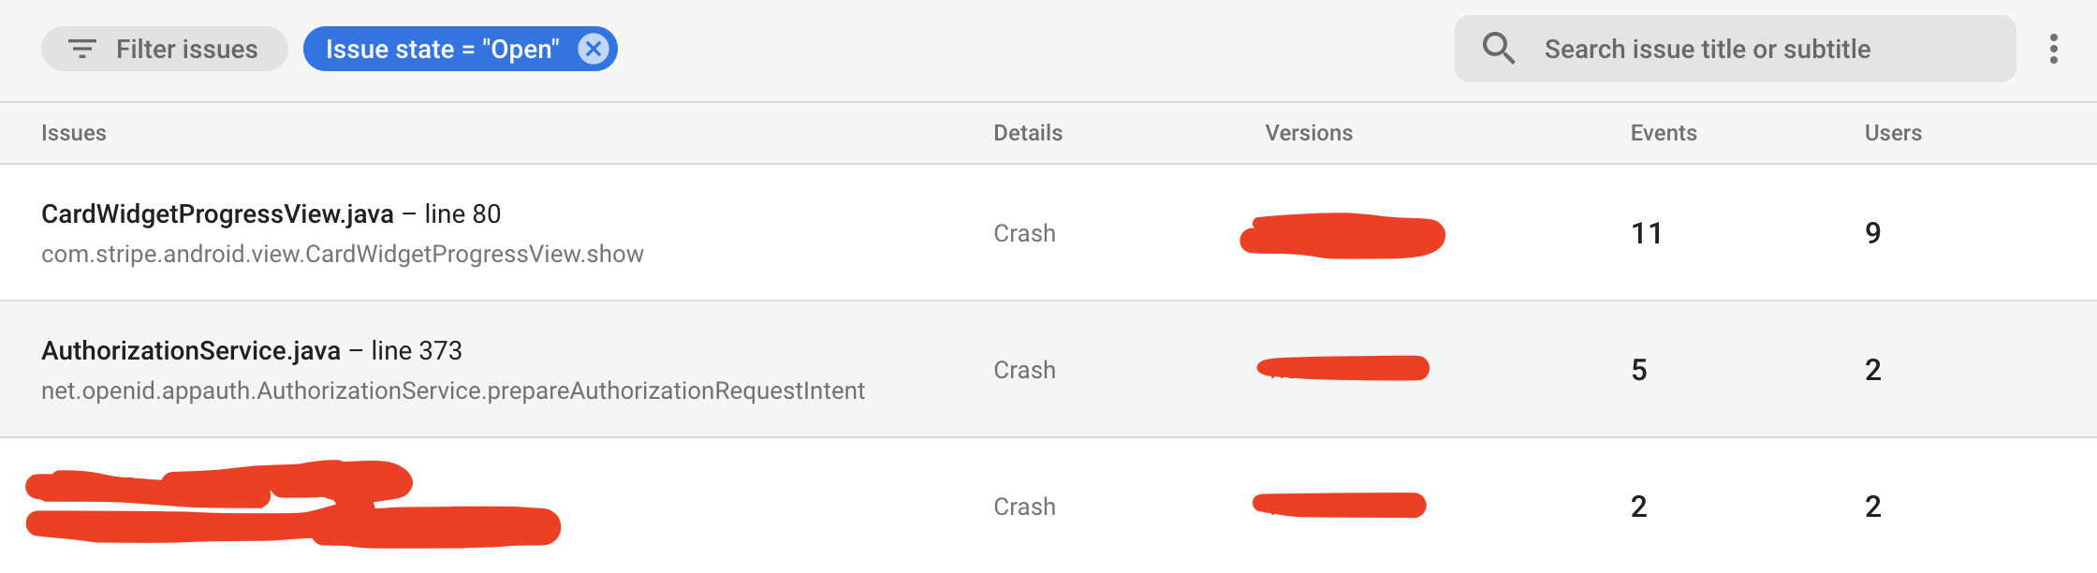Click the search magnifier icon

pos(1498,47)
